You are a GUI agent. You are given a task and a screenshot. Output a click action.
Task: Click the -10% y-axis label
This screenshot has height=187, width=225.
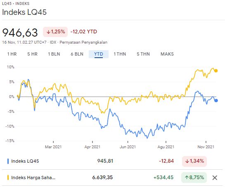pos(10,126)
